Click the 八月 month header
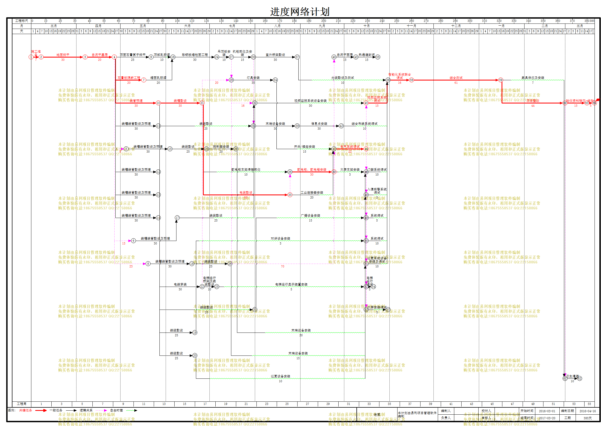 278,26
